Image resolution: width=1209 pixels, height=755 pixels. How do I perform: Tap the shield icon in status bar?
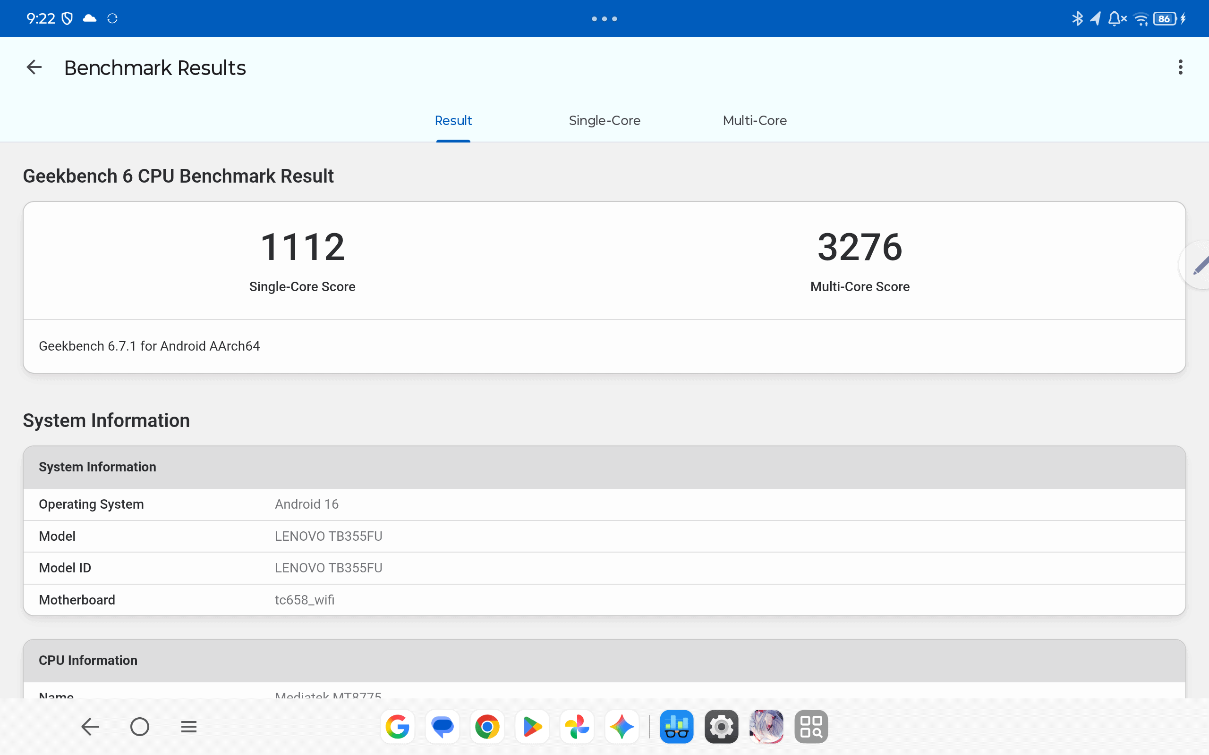tap(67, 18)
